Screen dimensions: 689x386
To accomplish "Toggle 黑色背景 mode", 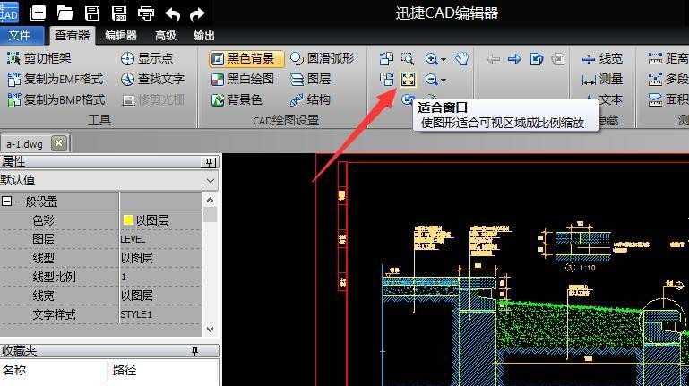I will point(246,58).
